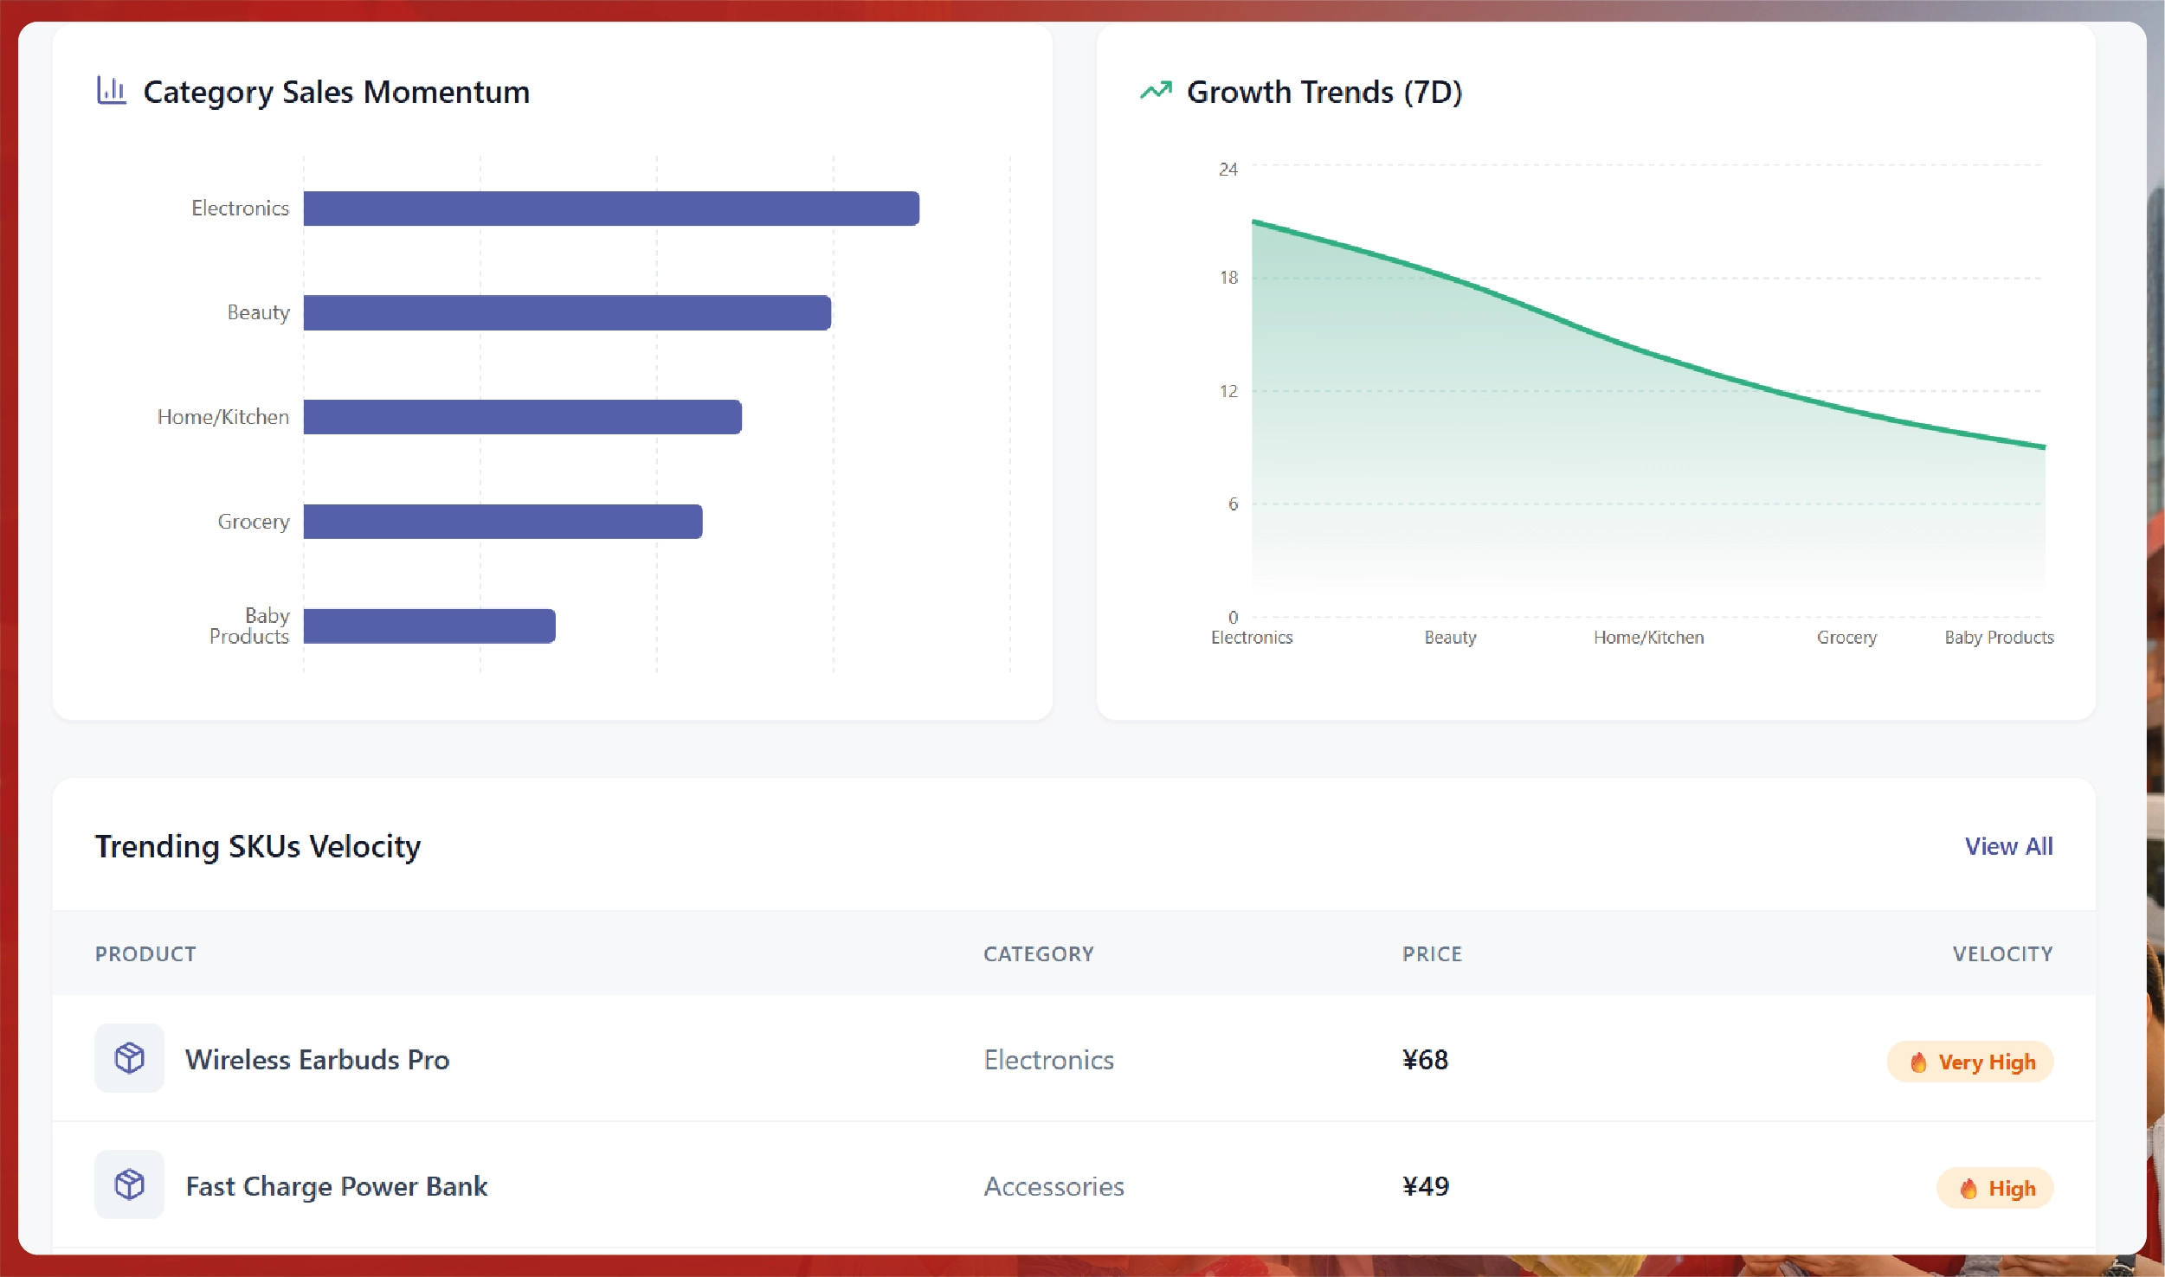Open the View All link for Trending SKUs

[2007, 846]
